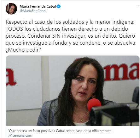Image resolution: width=140 pixels, height=138 pixels.
Task: Open the María Fernanda Cabal display name
Action: (38, 6)
